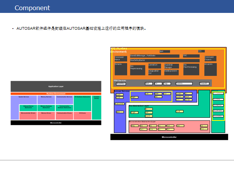Click the orange 'Runtime Environment' bar
Viewport: 234px width, 176px height.
click(x=56, y=94)
